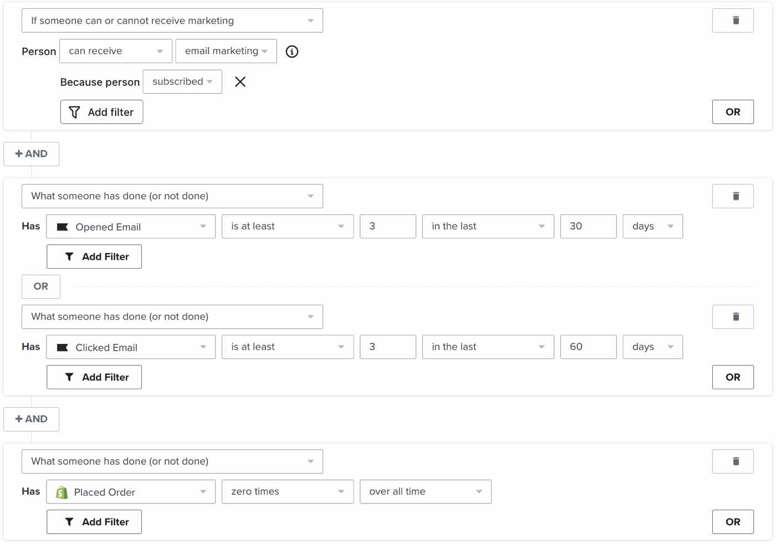Viewport: 776px width, 544px height.
Task: Click the OR separator between Opened and Clicked Email
Action: [x=41, y=286]
